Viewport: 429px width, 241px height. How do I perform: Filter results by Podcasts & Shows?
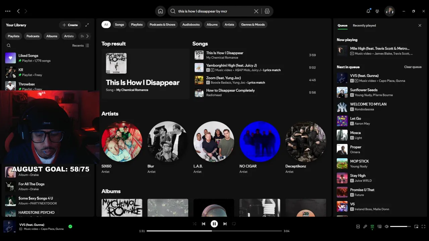point(163,24)
